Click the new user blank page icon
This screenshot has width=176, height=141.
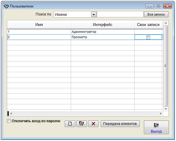point(70,124)
